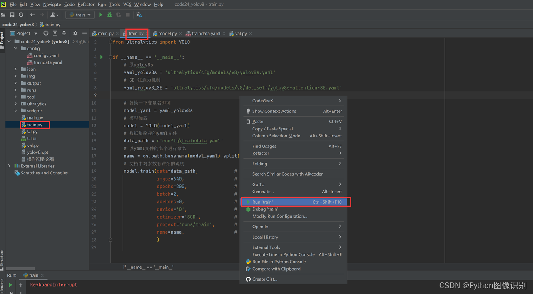Navigate back with the arrow icon
This screenshot has height=294, width=533.
click(x=32, y=15)
